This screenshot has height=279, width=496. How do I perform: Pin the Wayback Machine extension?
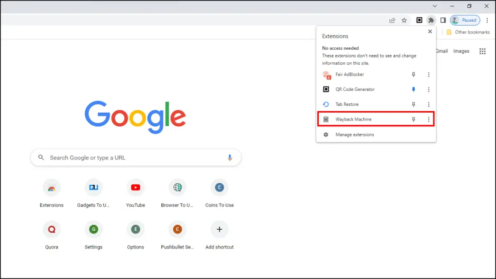(x=413, y=119)
